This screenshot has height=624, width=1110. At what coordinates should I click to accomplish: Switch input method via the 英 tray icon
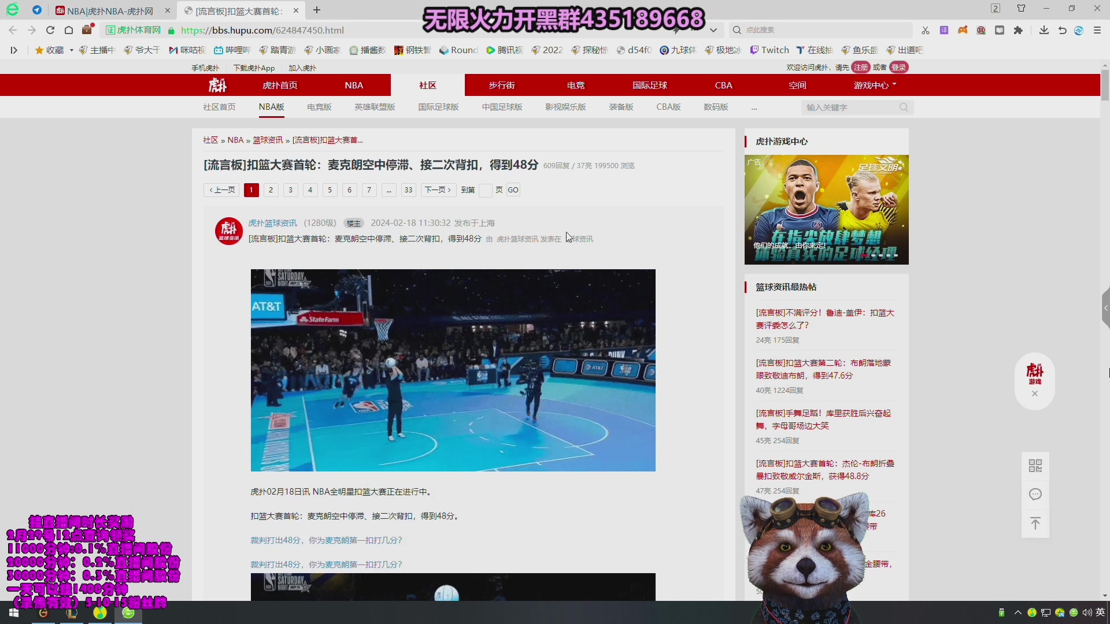point(1100,612)
